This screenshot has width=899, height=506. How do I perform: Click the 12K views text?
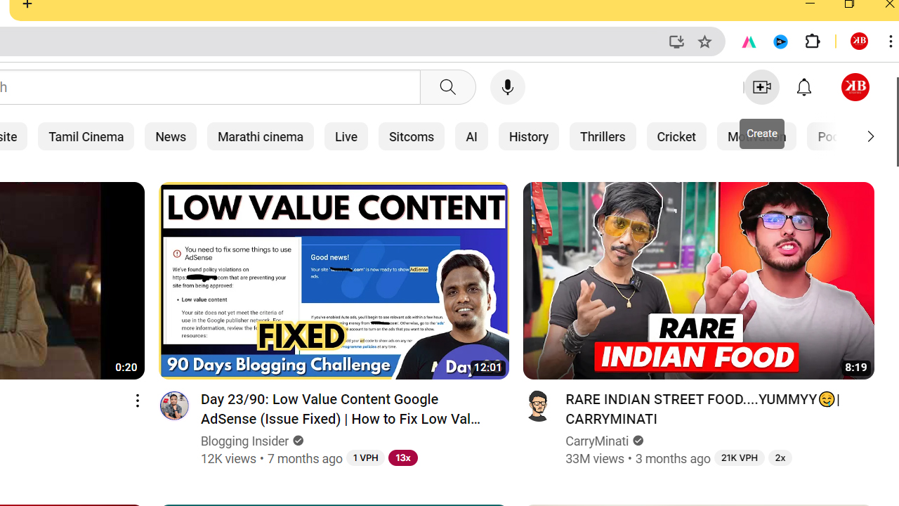point(228,459)
